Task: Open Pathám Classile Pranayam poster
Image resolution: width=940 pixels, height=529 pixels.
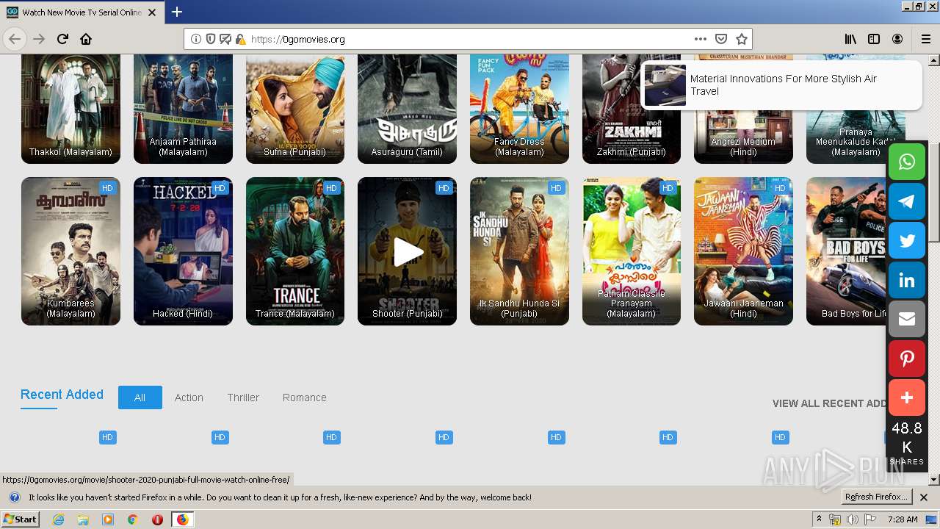Action: coord(632,251)
